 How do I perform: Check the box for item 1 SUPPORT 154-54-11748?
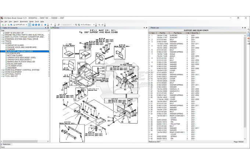pos(150,36)
